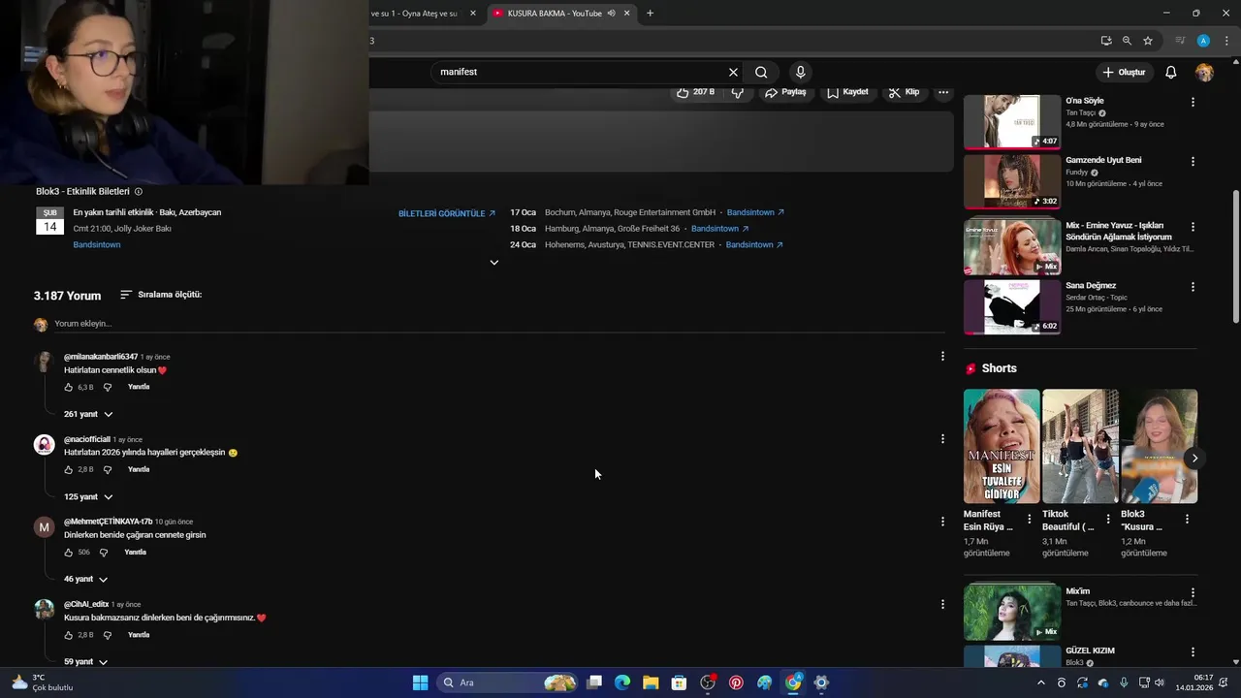Switch to the KUSURA BAKMA - YouTube tab
The image size is (1241, 698).
554,14
